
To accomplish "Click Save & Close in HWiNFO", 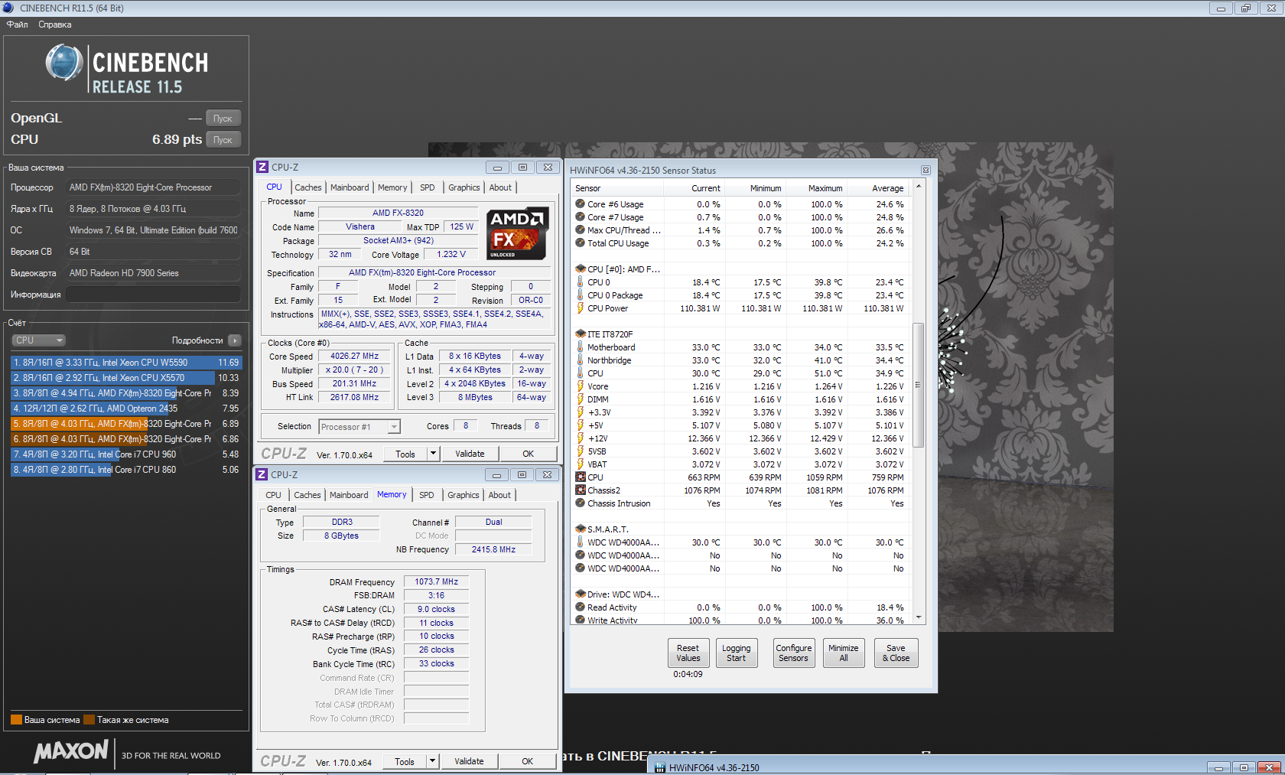I will point(896,653).
